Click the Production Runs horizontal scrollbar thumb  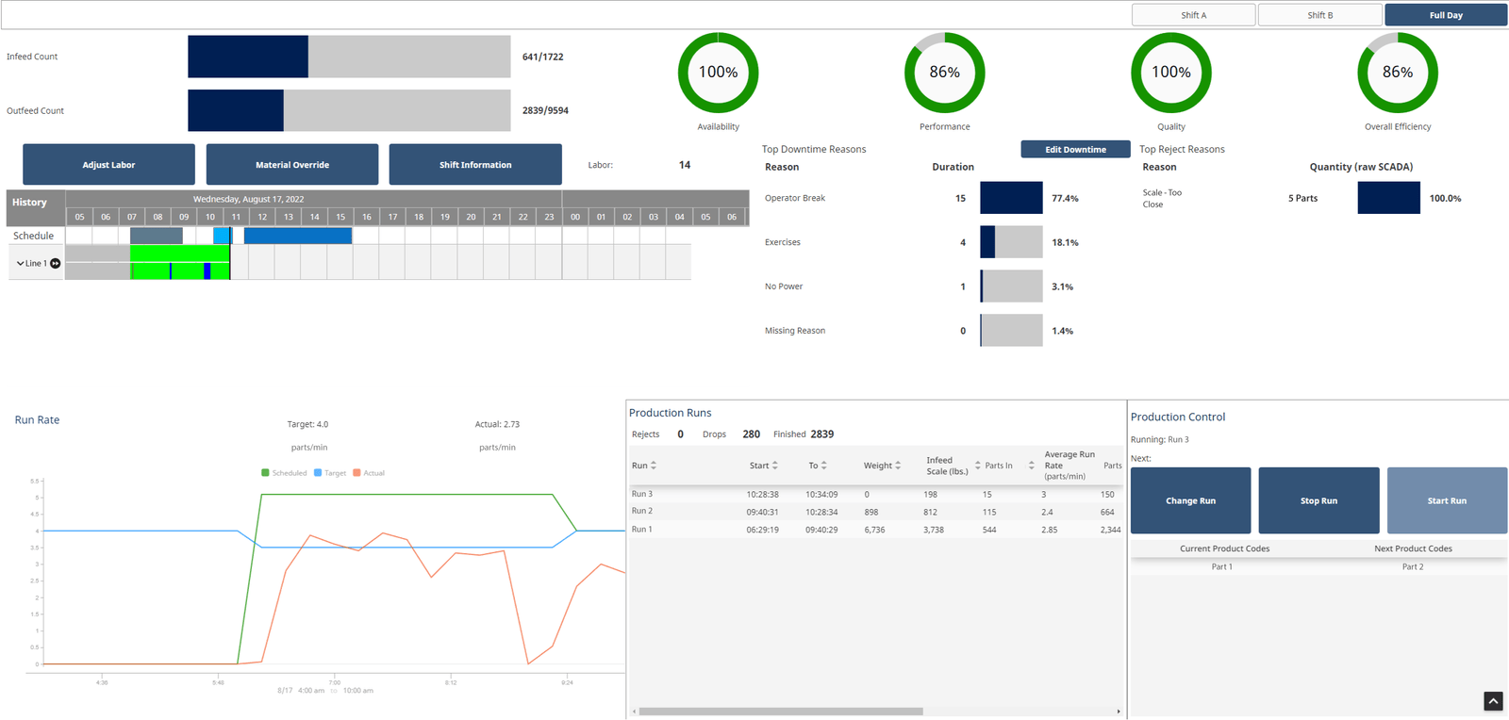781,712
